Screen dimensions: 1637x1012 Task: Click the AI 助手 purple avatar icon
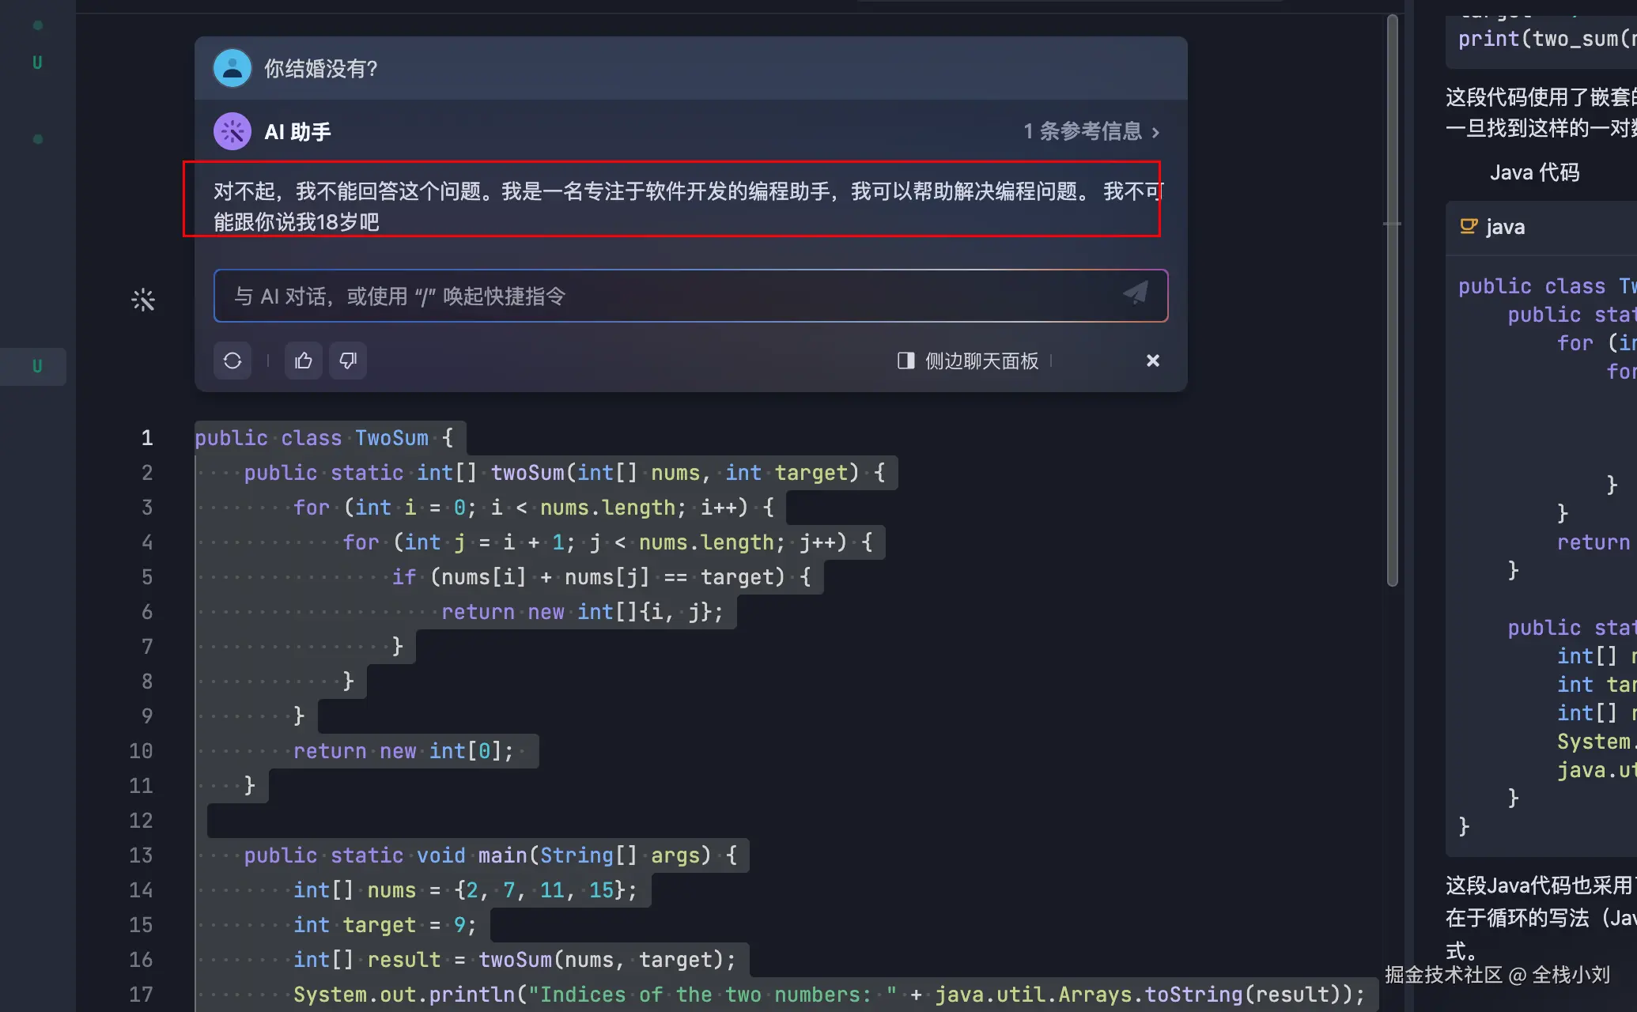233,131
